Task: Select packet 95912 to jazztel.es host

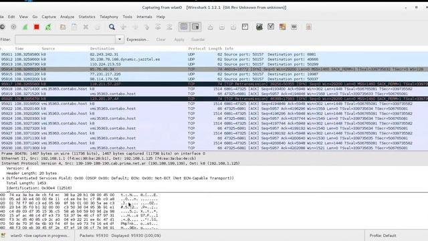Action: click(214, 60)
